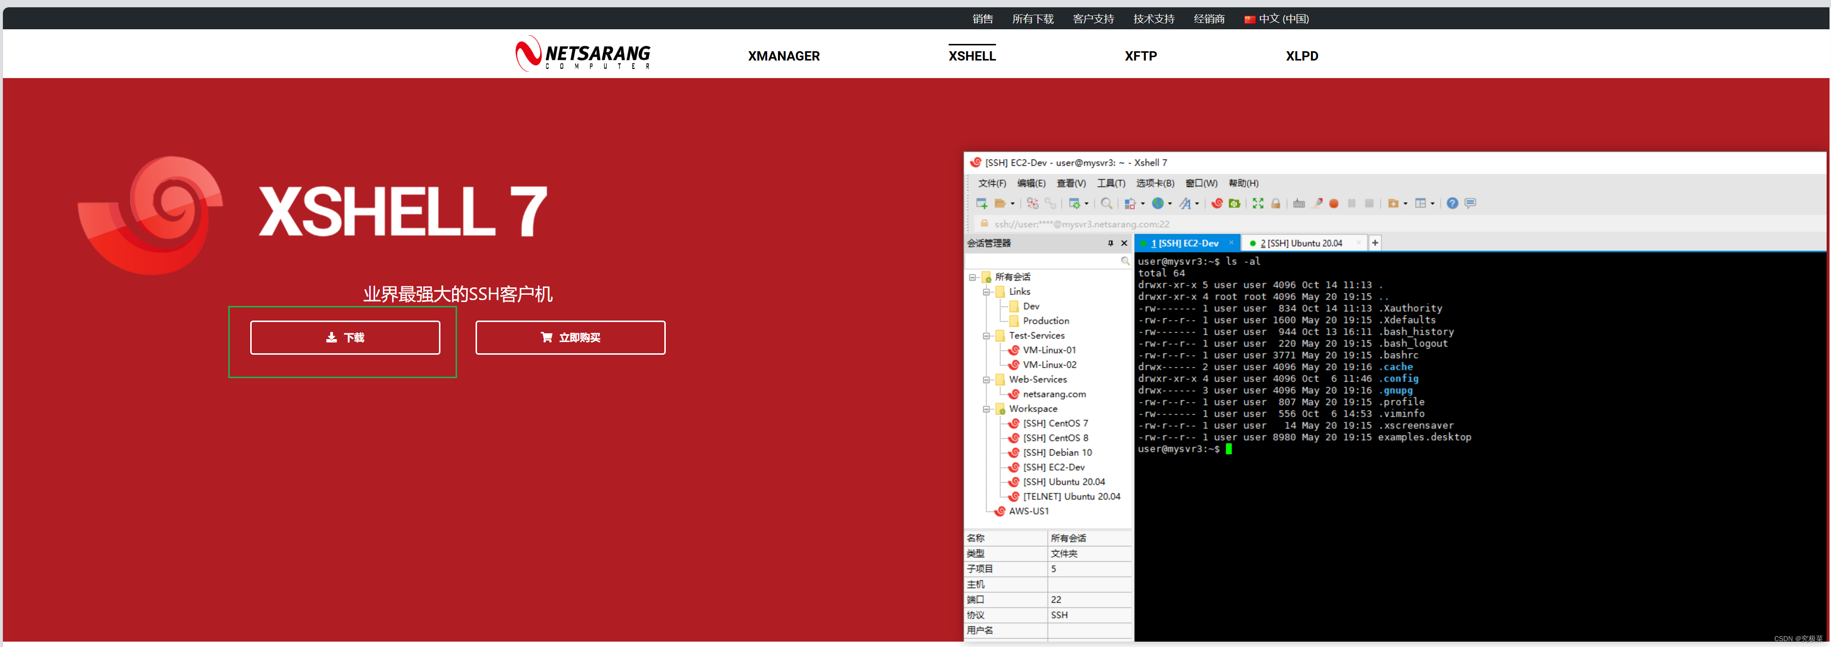Open dropdown arrow beside Font icon
Screen dimensions: 1831x647
[x=1197, y=204]
